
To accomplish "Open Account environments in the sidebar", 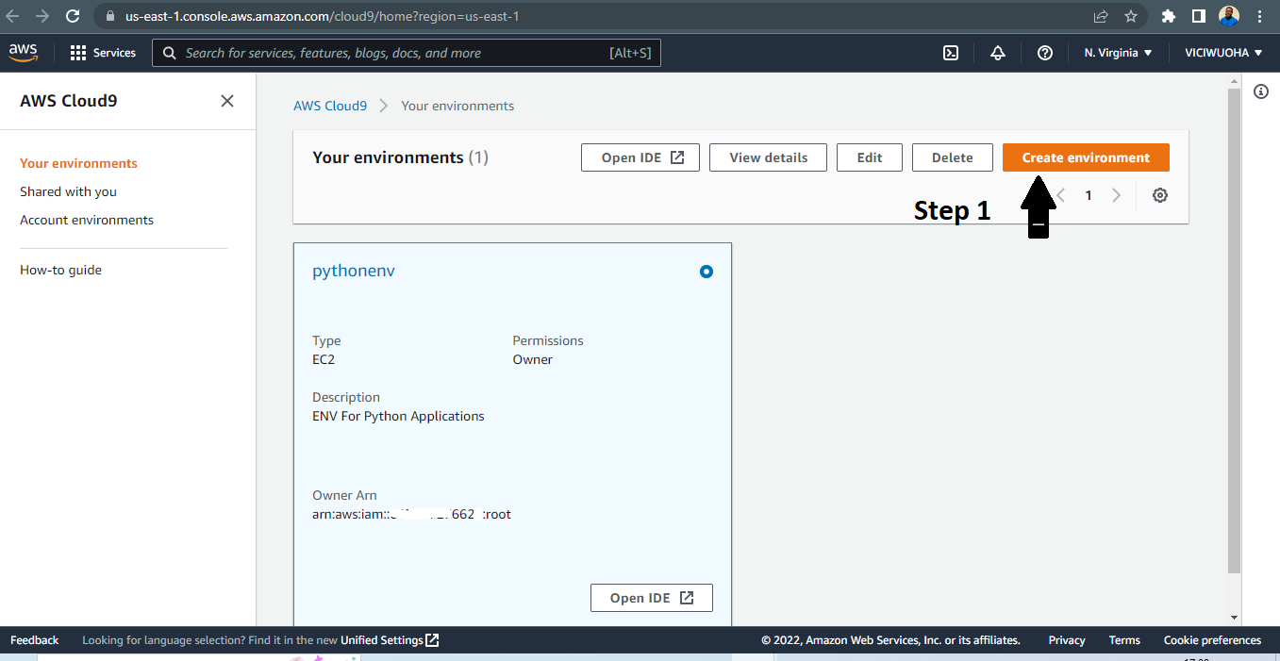I will (x=87, y=220).
